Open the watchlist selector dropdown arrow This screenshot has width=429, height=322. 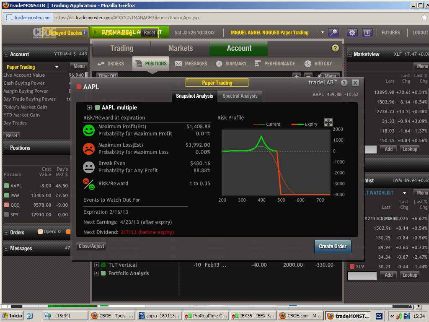[404, 193]
